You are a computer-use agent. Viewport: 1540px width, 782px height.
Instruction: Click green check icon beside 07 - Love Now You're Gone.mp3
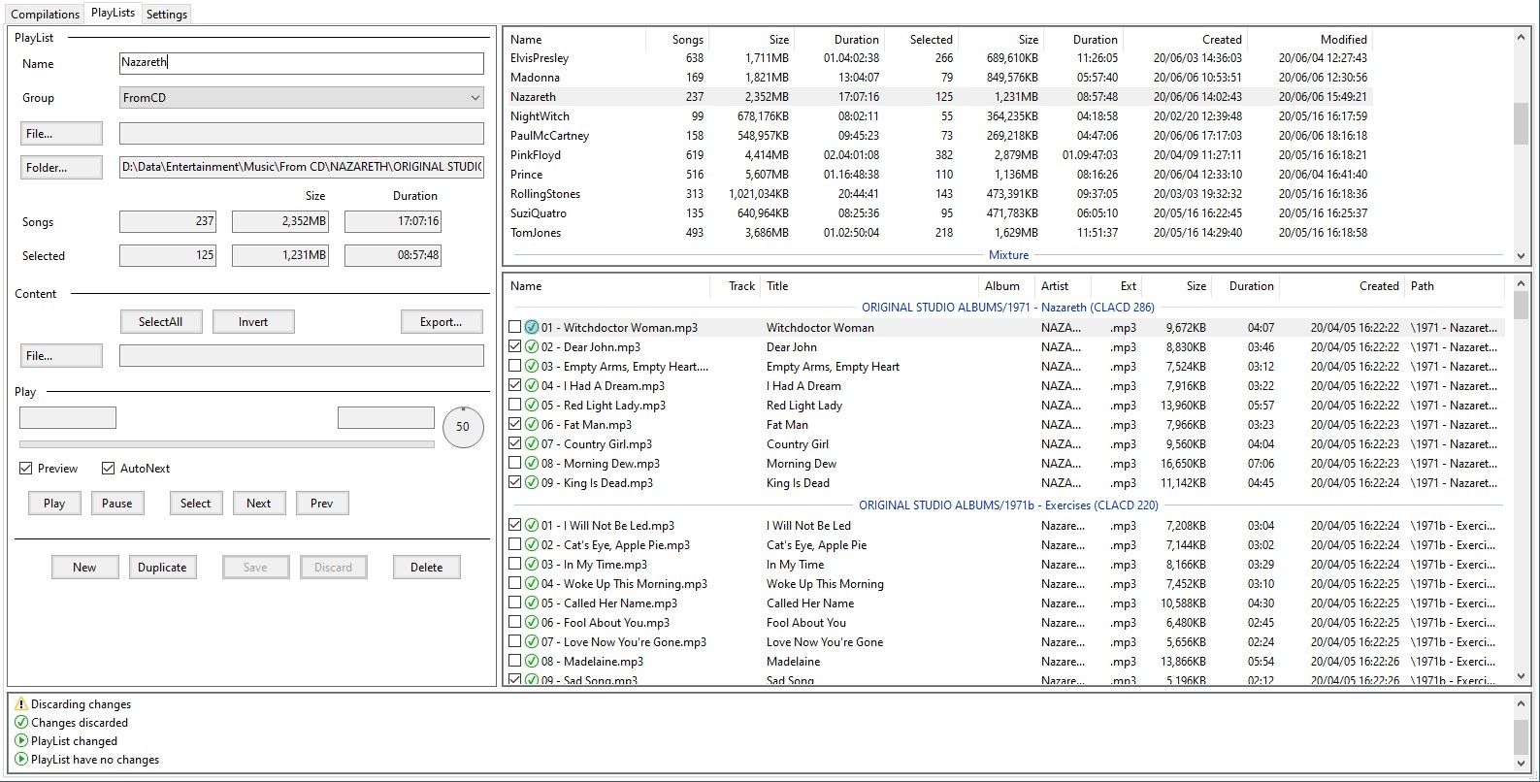click(x=532, y=642)
